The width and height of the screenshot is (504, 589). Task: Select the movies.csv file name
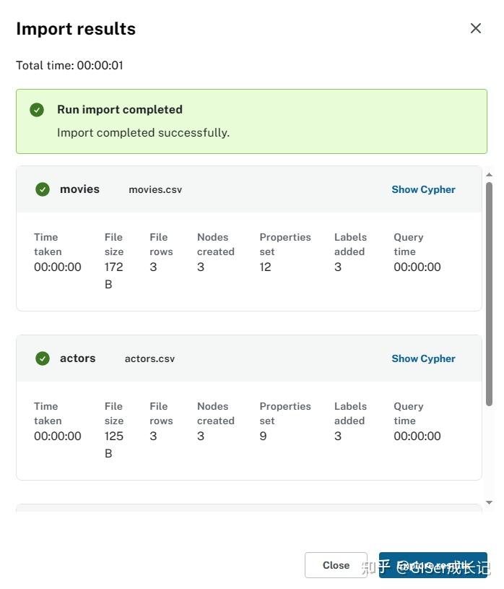(155, 190)
